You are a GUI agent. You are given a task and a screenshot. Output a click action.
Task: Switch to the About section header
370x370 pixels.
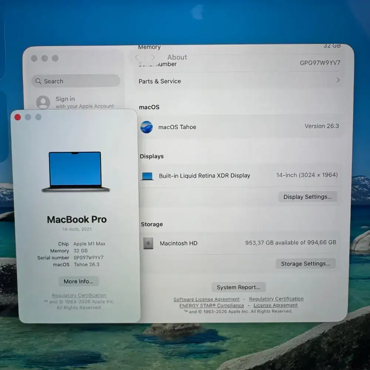[x=177, y=57]
